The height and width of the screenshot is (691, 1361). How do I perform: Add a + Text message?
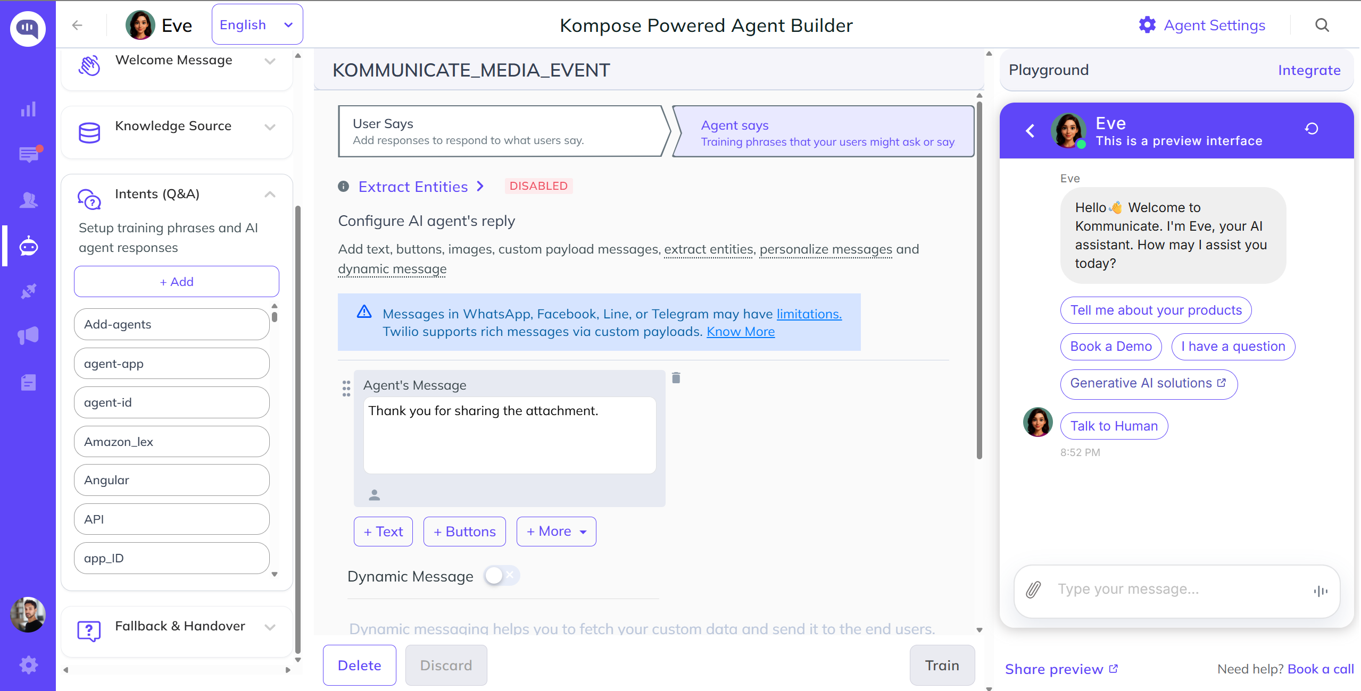(383, 532)
